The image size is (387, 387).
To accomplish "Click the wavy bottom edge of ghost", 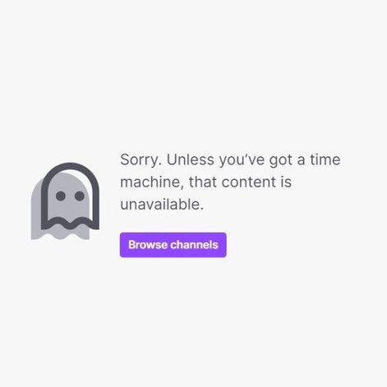I will 70,223.
